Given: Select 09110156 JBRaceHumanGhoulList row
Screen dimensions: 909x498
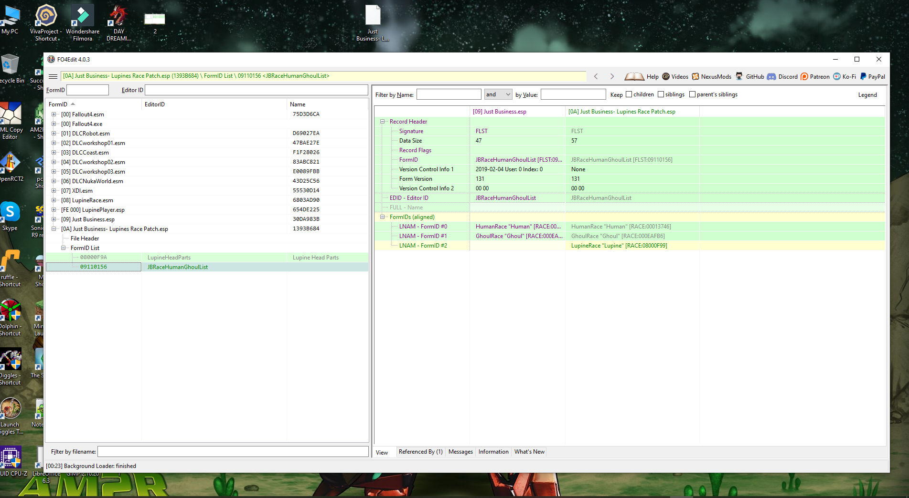Looking at the screenshot, I should tap(207, 267).
